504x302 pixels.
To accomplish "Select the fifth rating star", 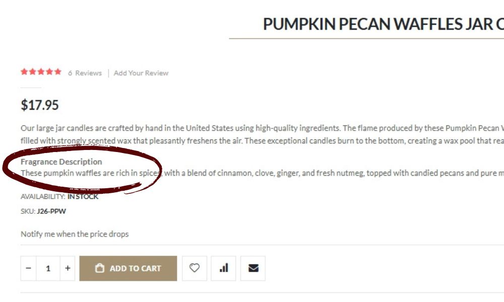I will click(x=57, y=71).
